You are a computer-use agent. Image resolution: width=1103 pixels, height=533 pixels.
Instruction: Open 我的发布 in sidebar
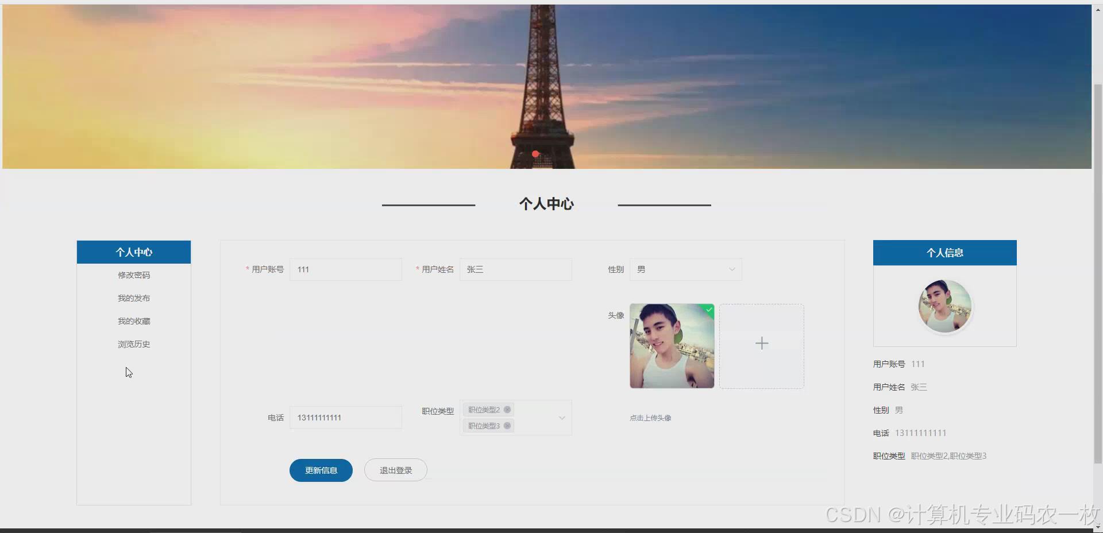[x=134, y=298]
